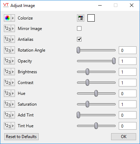Click the 123 icon next to Rotation Angle

point(7,50)
